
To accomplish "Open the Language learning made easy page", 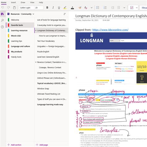I will 51,105.
